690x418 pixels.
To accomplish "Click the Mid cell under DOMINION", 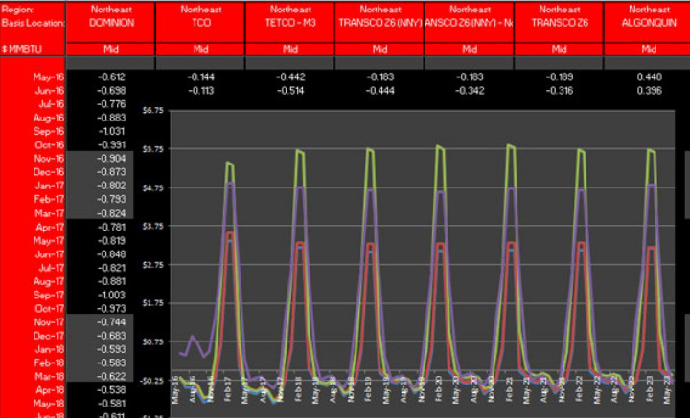I will 111,49.
